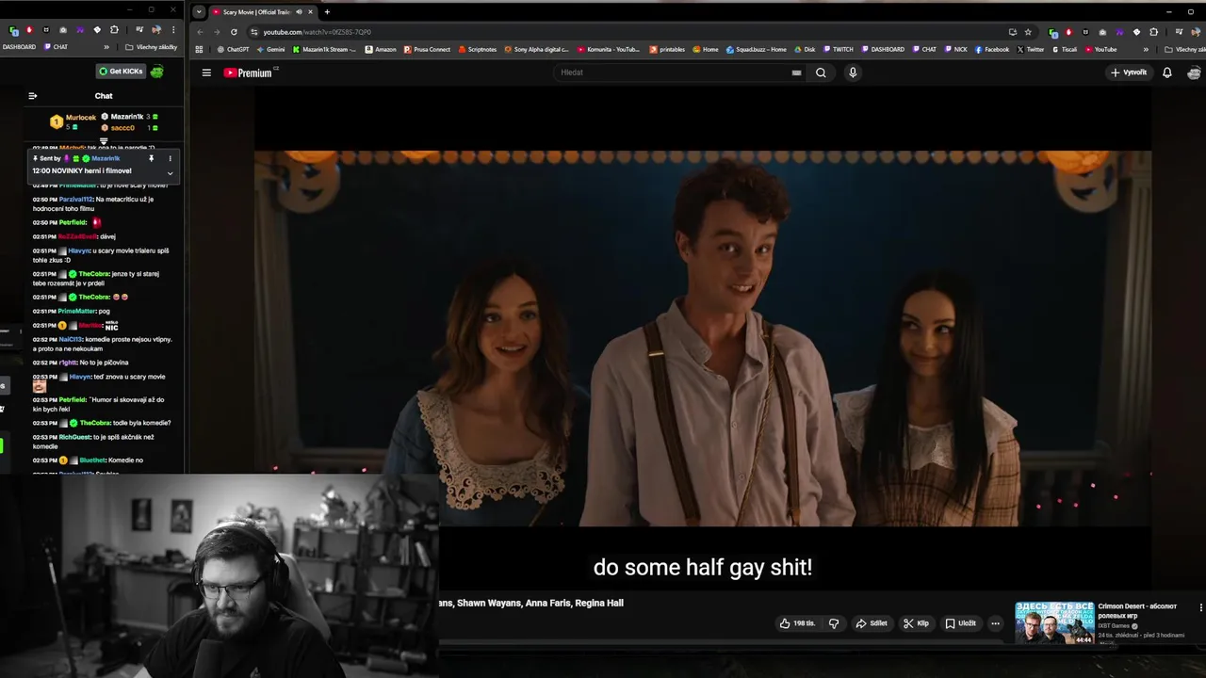The height and width of the screenshot is (678, 1206).
Task: Open the Prusa Connect bookmark
Action: (x=427, y=49)
